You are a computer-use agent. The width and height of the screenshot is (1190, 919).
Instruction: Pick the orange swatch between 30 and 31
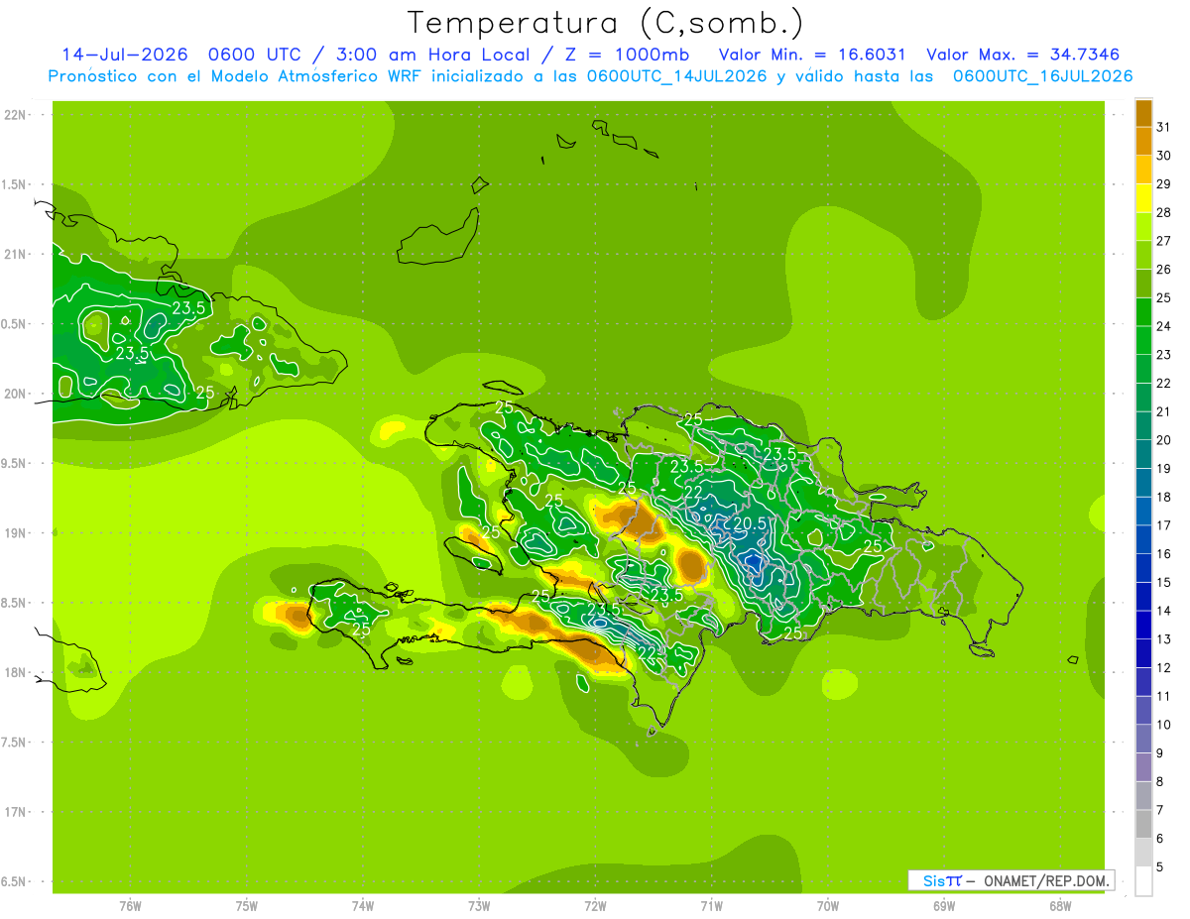1143,142
